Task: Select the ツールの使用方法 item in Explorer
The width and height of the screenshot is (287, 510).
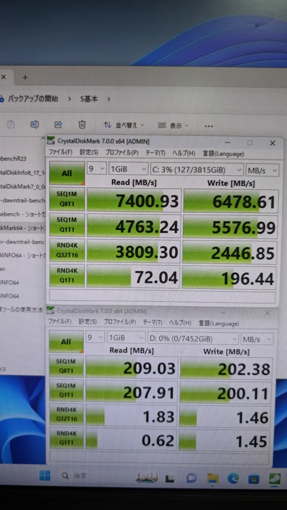Action: (21, 310)
